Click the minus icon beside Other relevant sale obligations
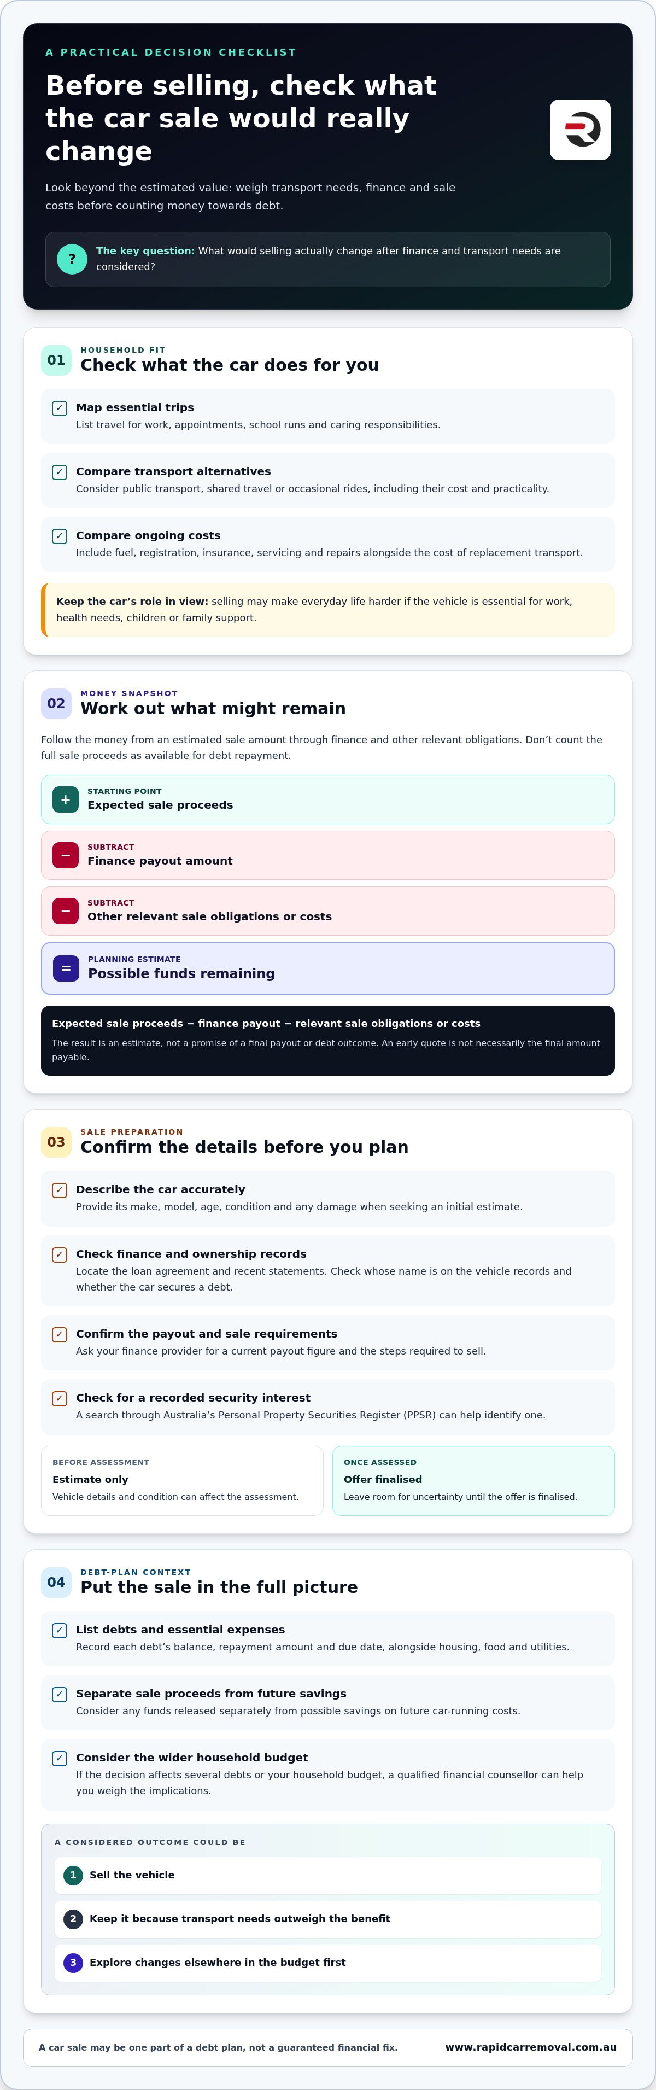Screen dimensions: 656x2090 (66, 911)
